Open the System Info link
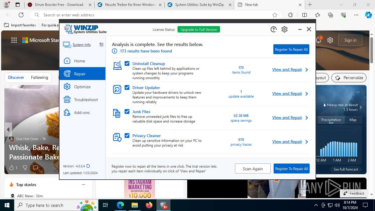 (81, 45)
